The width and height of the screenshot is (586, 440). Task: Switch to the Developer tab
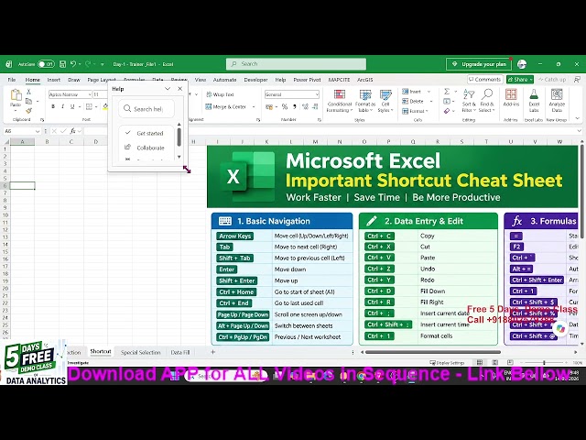(x=256, y=80)
